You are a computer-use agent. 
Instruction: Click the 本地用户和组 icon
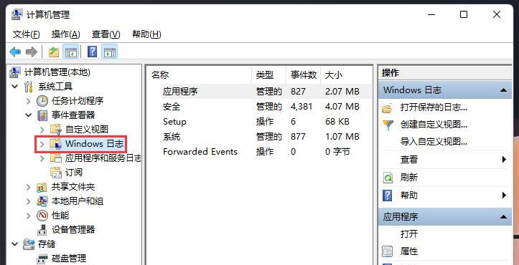point(42,201)
